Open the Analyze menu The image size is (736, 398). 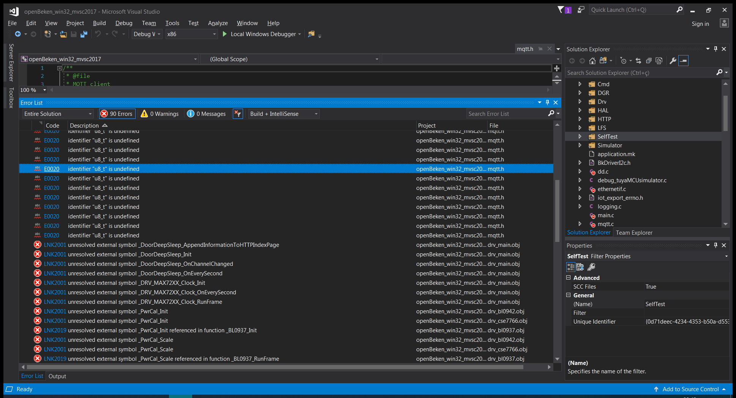(218, 23)
